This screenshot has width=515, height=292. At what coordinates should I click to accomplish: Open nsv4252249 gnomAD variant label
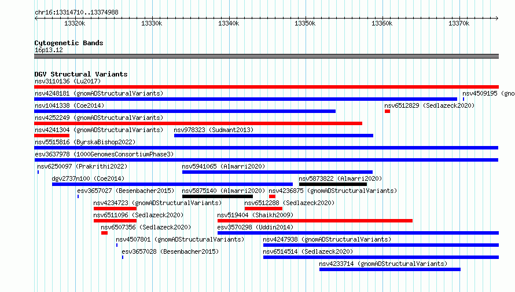tap(99, 118)
